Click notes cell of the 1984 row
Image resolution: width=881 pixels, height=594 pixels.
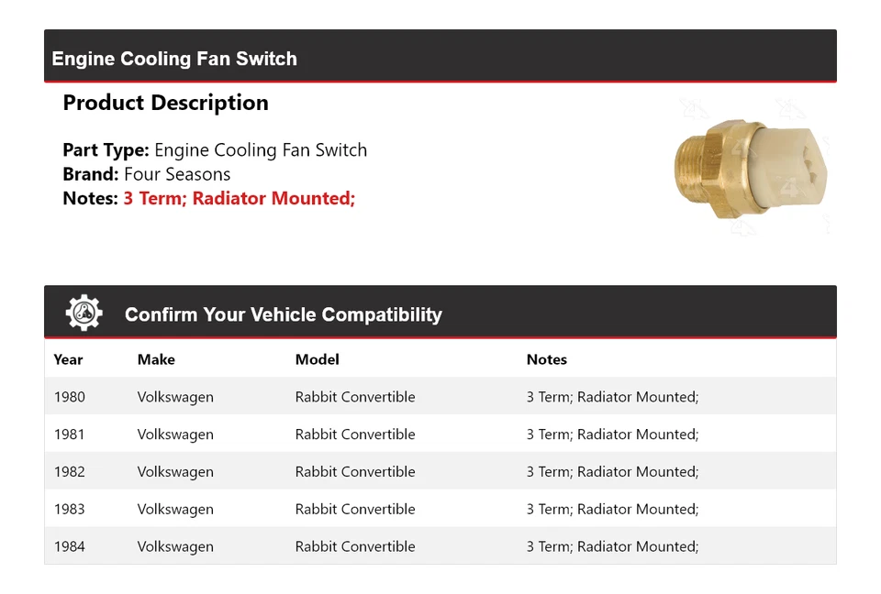612,546
